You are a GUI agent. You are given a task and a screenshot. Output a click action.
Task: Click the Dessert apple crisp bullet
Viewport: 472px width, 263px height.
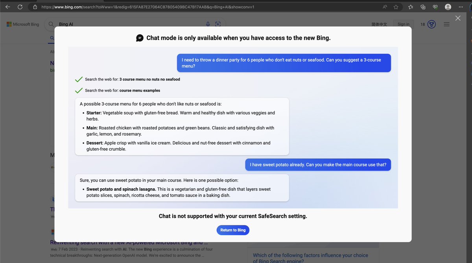(179, 146)
